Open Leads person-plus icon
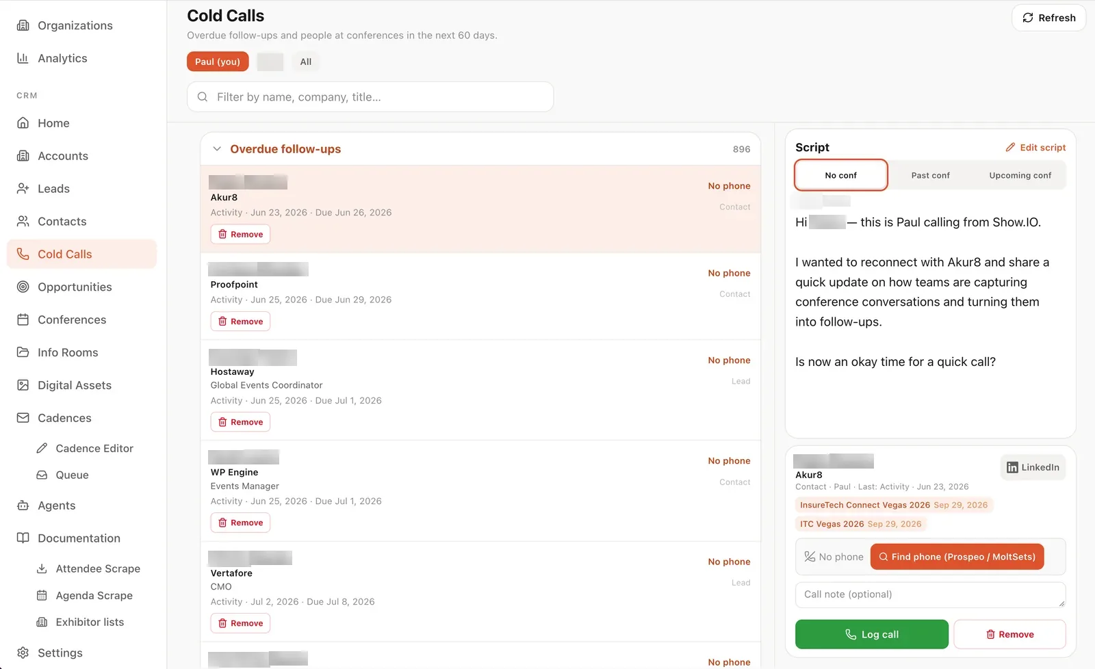Viewport: 1095px width, 669px height. point(23,189)
